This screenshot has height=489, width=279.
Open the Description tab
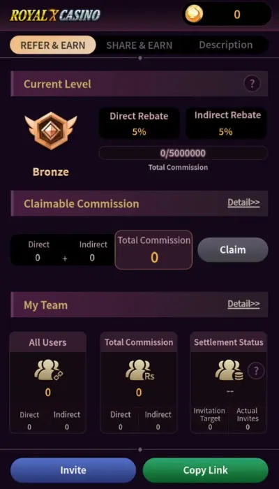[226, 45]
